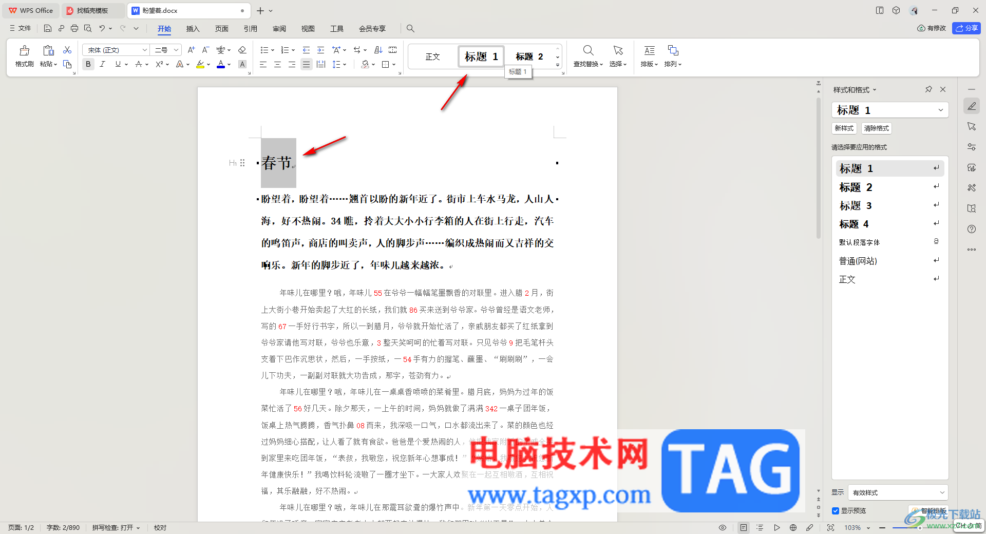Toggle Italic formatting
The image size is (986, 534).
[103, 64]
